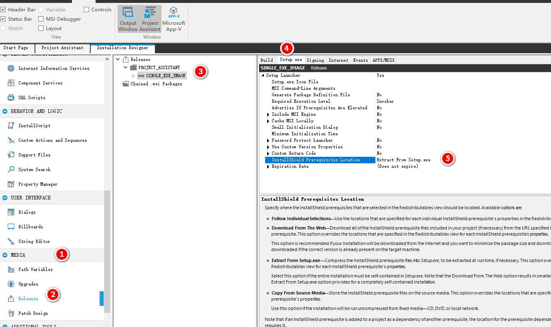Collapse the BEHAVIOR AND LOGIC section

(x=5, y=111)
